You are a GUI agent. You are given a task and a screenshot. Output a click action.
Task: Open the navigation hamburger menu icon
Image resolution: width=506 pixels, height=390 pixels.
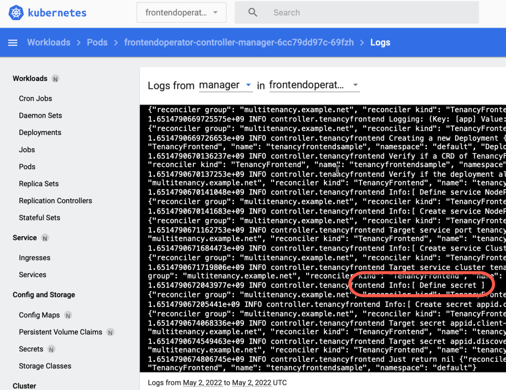coord(12,43)
